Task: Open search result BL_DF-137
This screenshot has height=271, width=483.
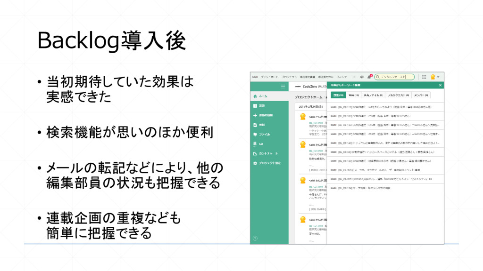Action: click(x=385, y=134)
